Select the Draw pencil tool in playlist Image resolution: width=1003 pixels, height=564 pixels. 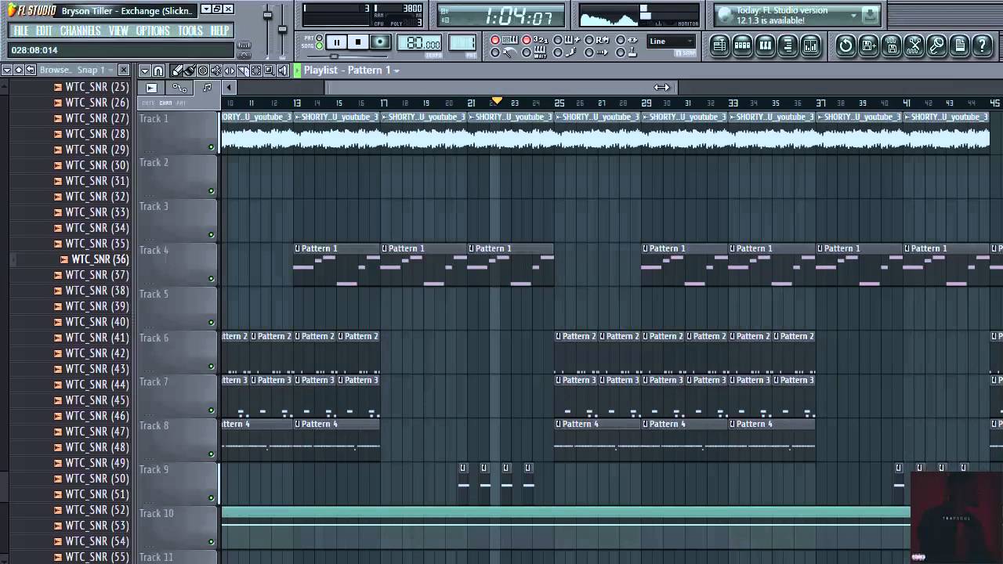point(179,70)
